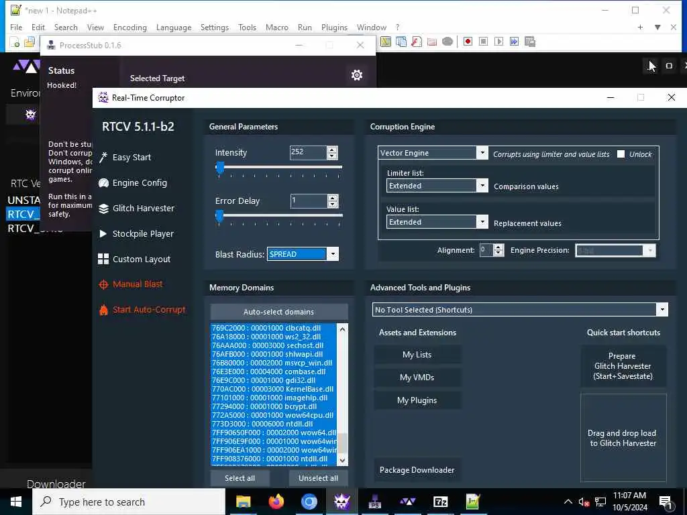Click Start Auto-Corrupt flame icon
This screenshot has height=515, width=687.
point(103,310)
